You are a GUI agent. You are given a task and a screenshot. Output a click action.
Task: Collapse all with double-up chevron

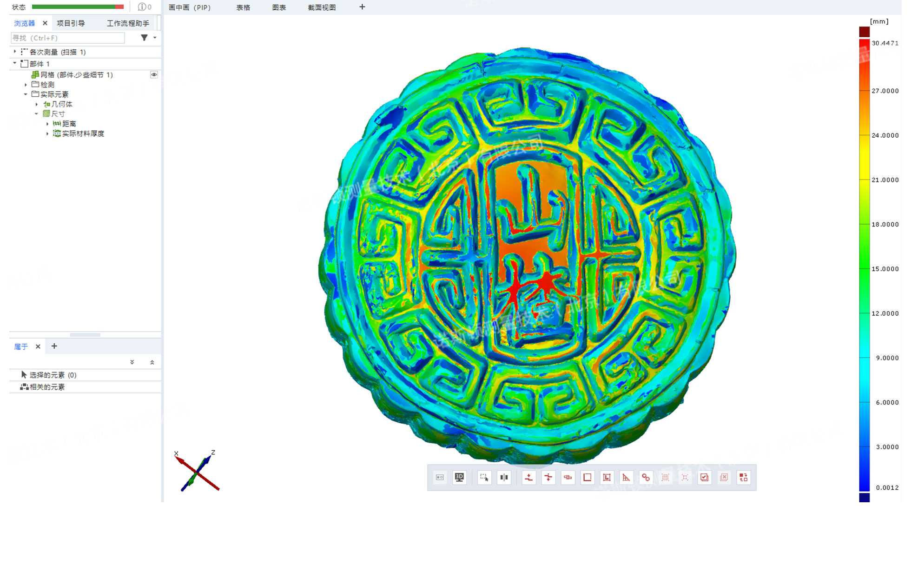(152, 362)
